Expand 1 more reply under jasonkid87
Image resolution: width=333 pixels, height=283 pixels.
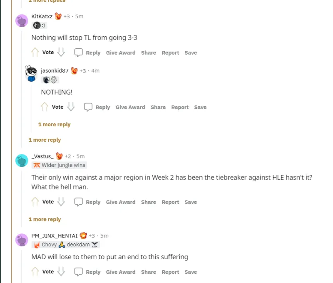tap(55, 124)
